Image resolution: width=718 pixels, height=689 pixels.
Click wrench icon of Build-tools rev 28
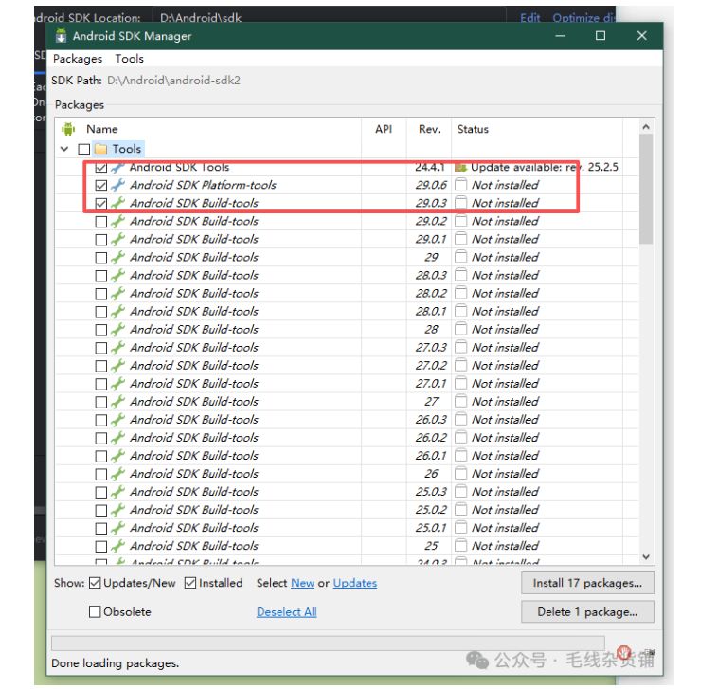tap(117, 330)
